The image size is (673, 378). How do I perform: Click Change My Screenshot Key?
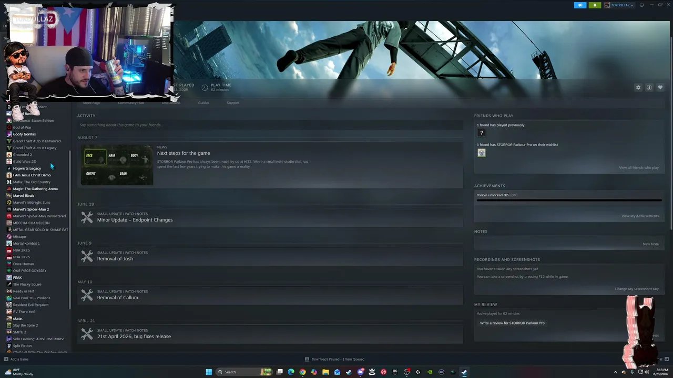point(637,289)
